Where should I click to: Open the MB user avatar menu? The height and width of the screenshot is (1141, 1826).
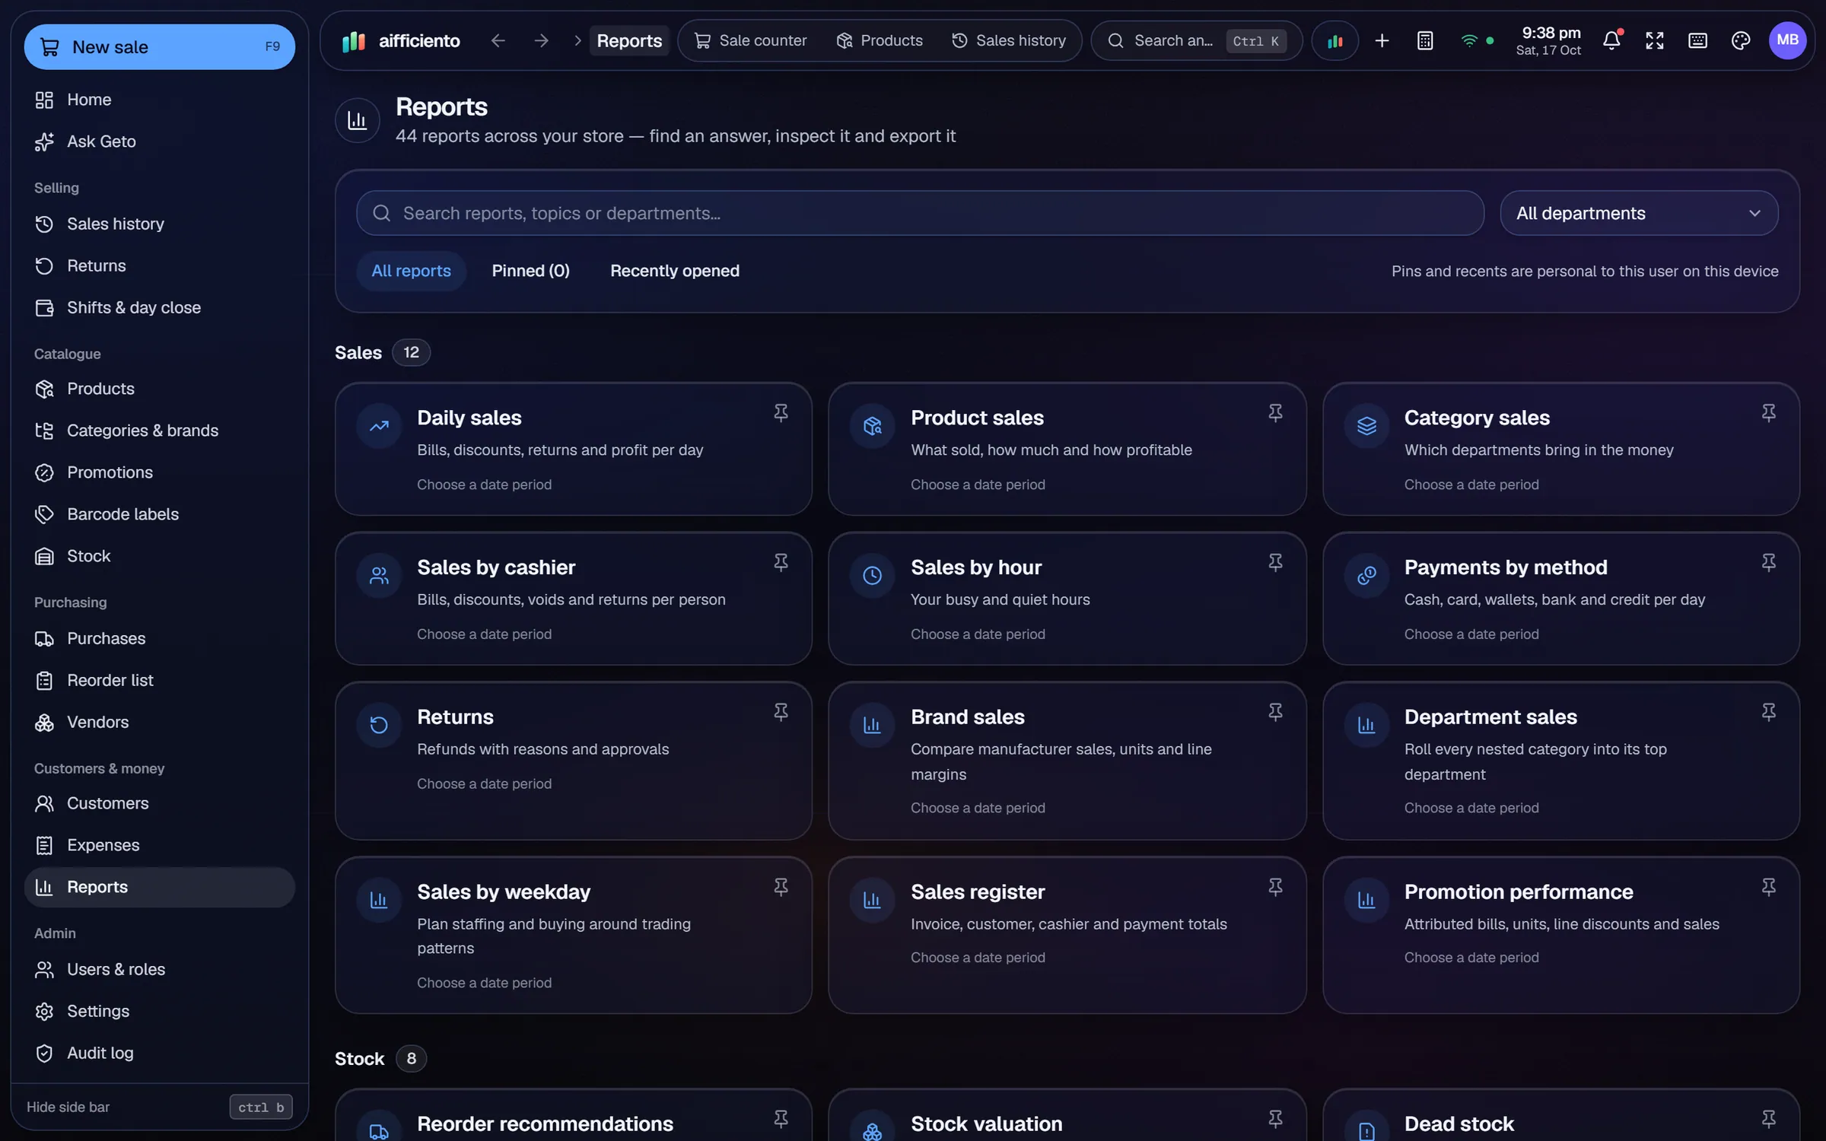click(x=1787, y=40)
